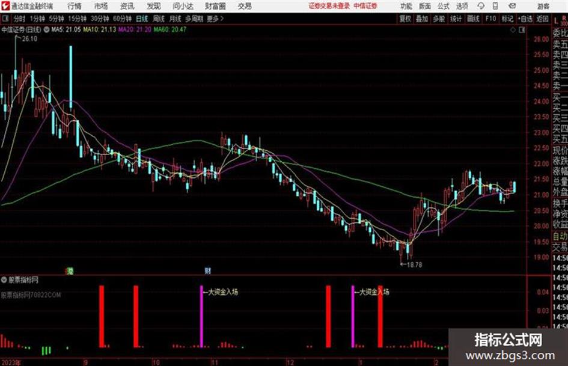568x366 pixels.
Task: Click the 证券交易未登录 login link
Action: (329, 6)
